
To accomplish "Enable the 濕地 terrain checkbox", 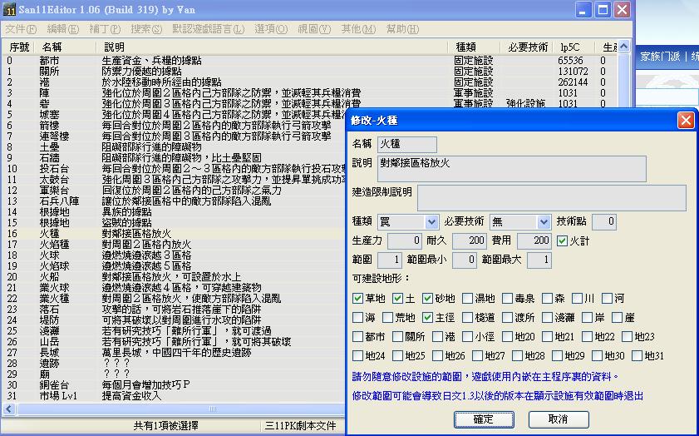I will [x=467, y=299].
